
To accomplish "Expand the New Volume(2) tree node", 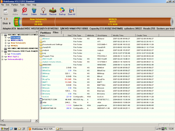I will pyautogui.click(x=5, y=43).
